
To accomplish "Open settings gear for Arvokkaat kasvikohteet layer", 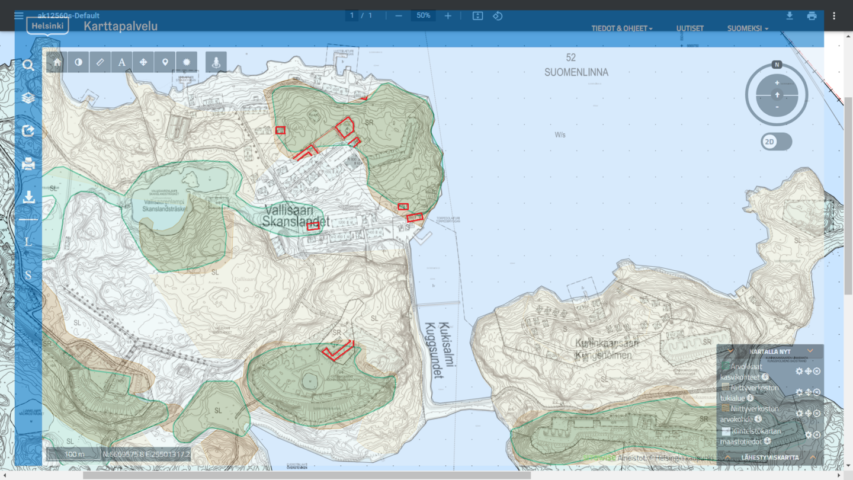I will [799, 371].
